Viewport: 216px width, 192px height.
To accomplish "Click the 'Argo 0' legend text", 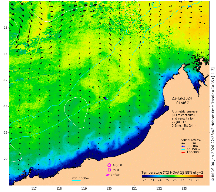I will 117,165.
